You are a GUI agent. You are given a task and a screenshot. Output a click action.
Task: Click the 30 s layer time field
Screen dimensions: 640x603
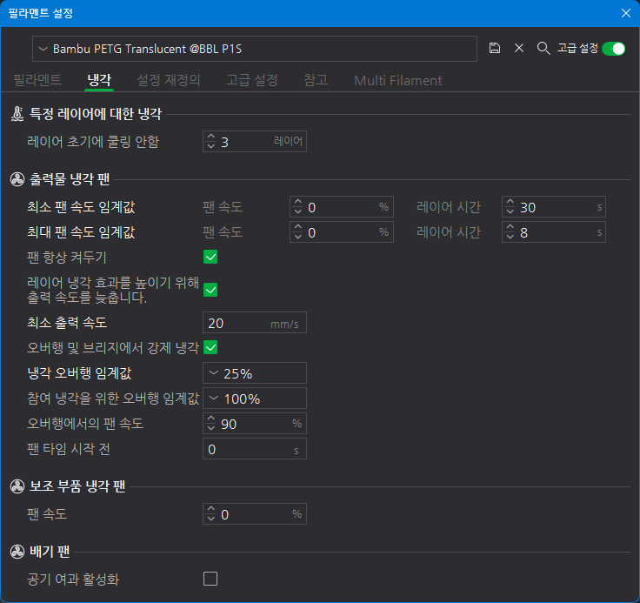(554, 207)
